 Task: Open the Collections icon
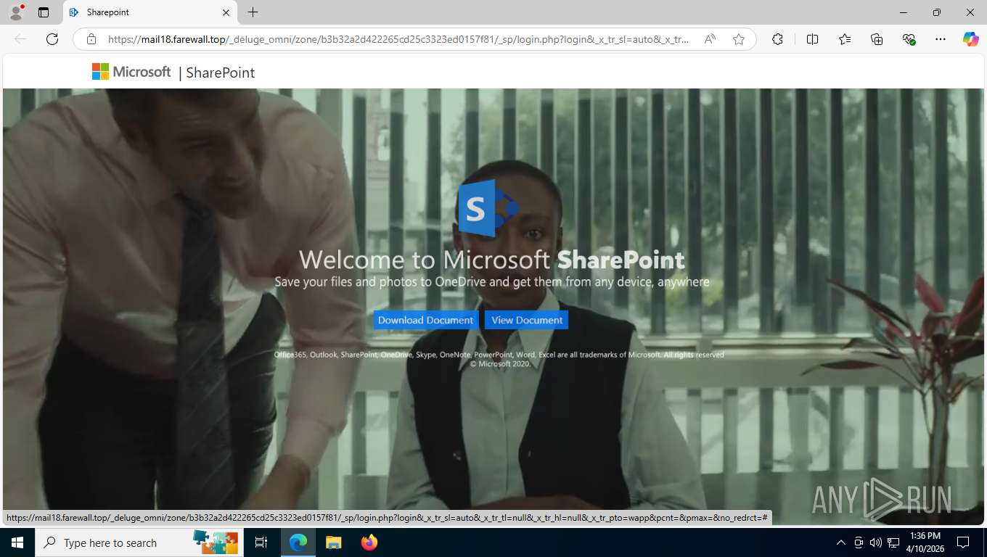point(877,39)
